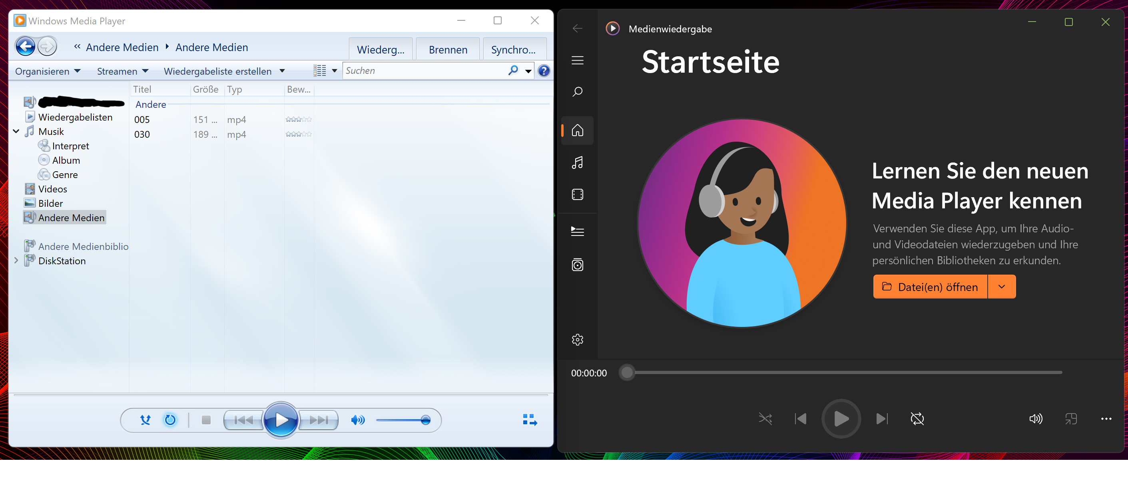1128x479 pixels.
Task: Click the search magnifier in dark sidebar
Action: click(577, 92)
